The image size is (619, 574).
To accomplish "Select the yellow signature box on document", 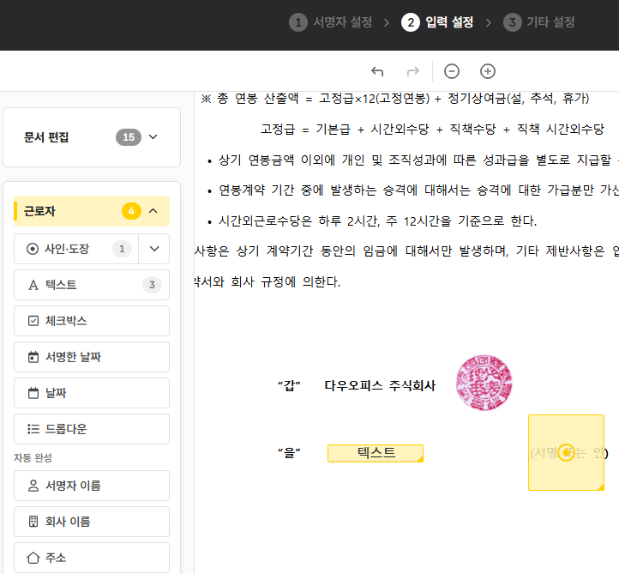I will point(566,452).
